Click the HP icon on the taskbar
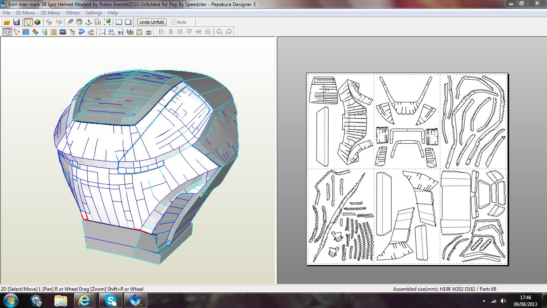 coord(36,300)
